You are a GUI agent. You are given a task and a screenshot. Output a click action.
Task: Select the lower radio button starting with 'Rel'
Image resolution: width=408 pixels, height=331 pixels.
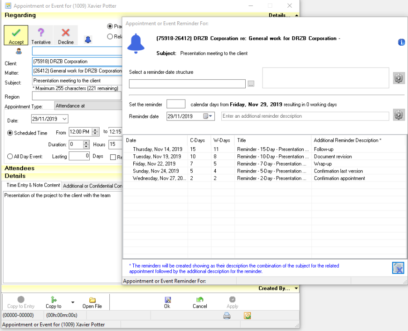click(x=110, y=37)
